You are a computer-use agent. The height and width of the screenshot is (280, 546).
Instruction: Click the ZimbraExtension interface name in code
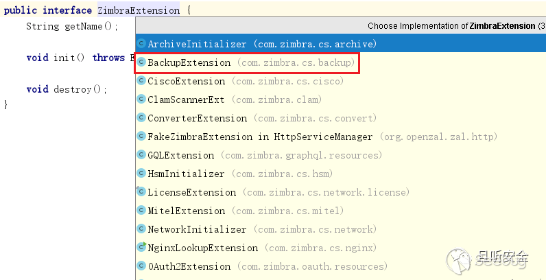(139, 10)
